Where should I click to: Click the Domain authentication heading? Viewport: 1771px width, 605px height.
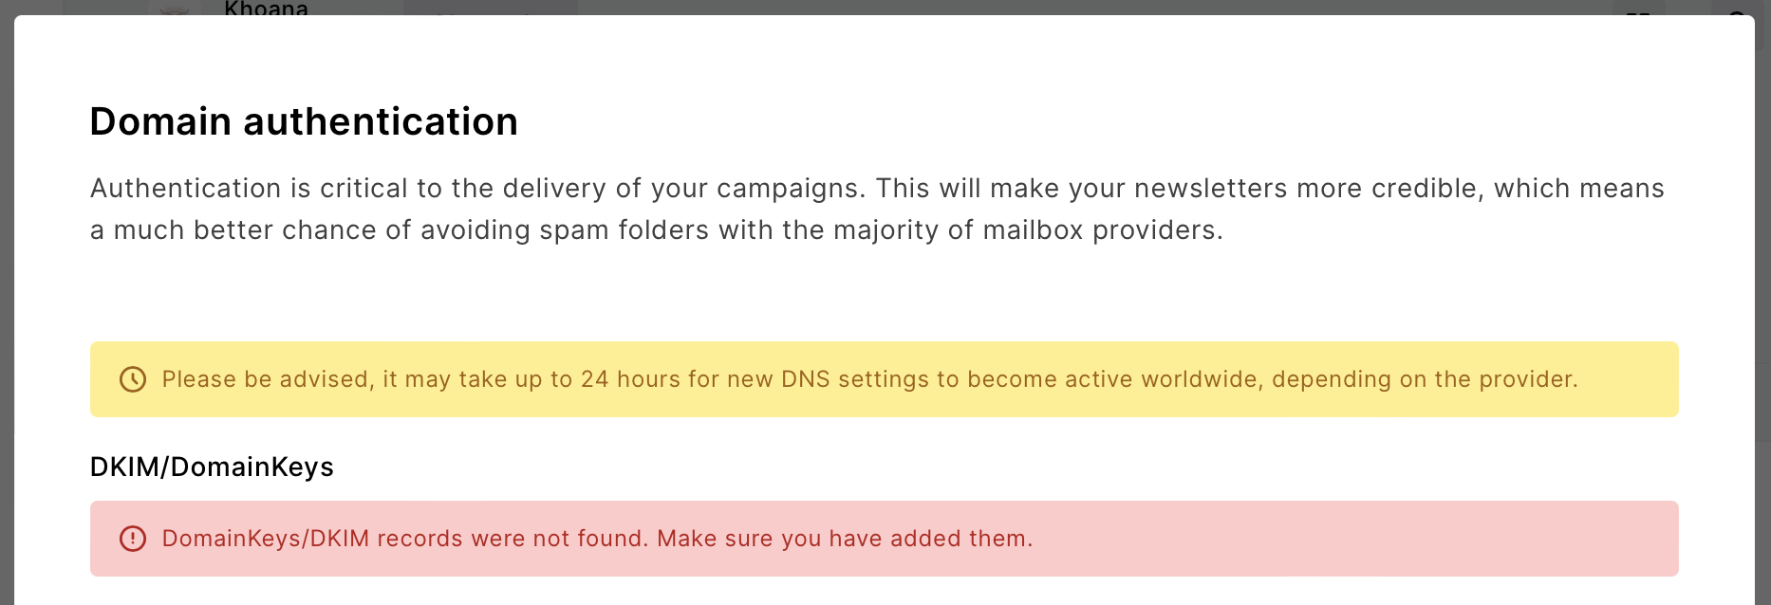point(304,121)
